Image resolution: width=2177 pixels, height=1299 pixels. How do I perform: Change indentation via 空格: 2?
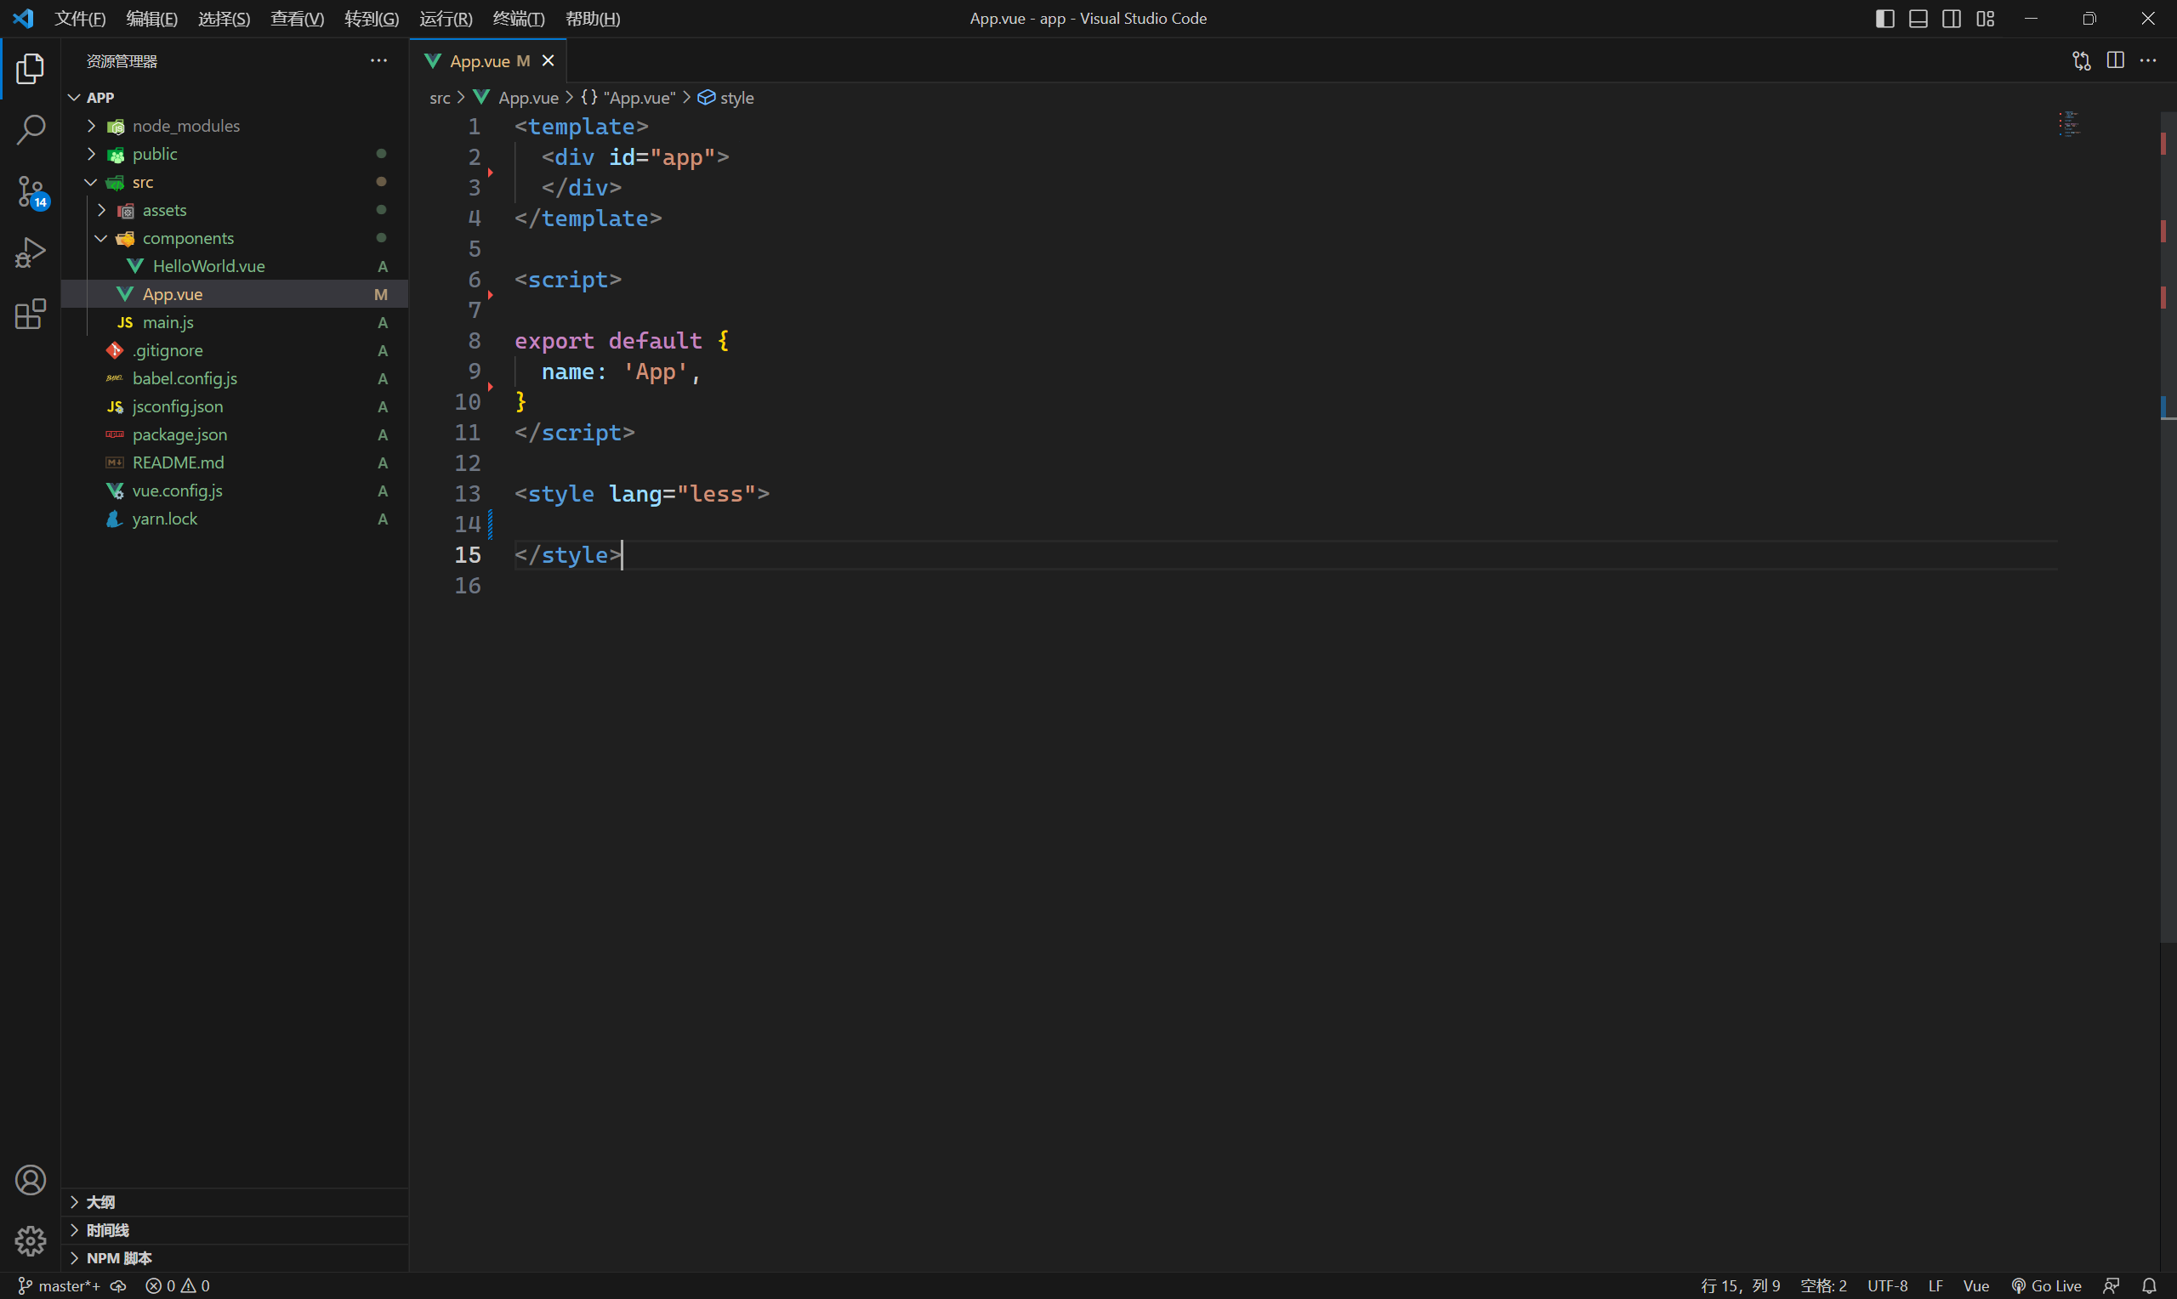point(1823,1285)
